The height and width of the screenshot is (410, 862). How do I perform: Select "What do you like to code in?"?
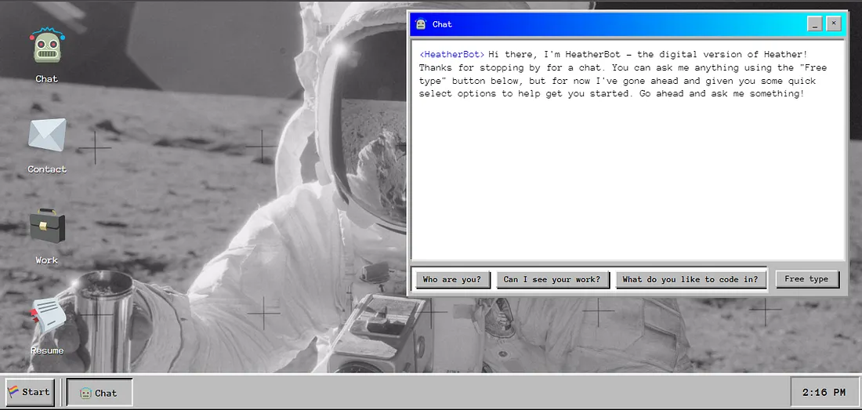(690, 279)
